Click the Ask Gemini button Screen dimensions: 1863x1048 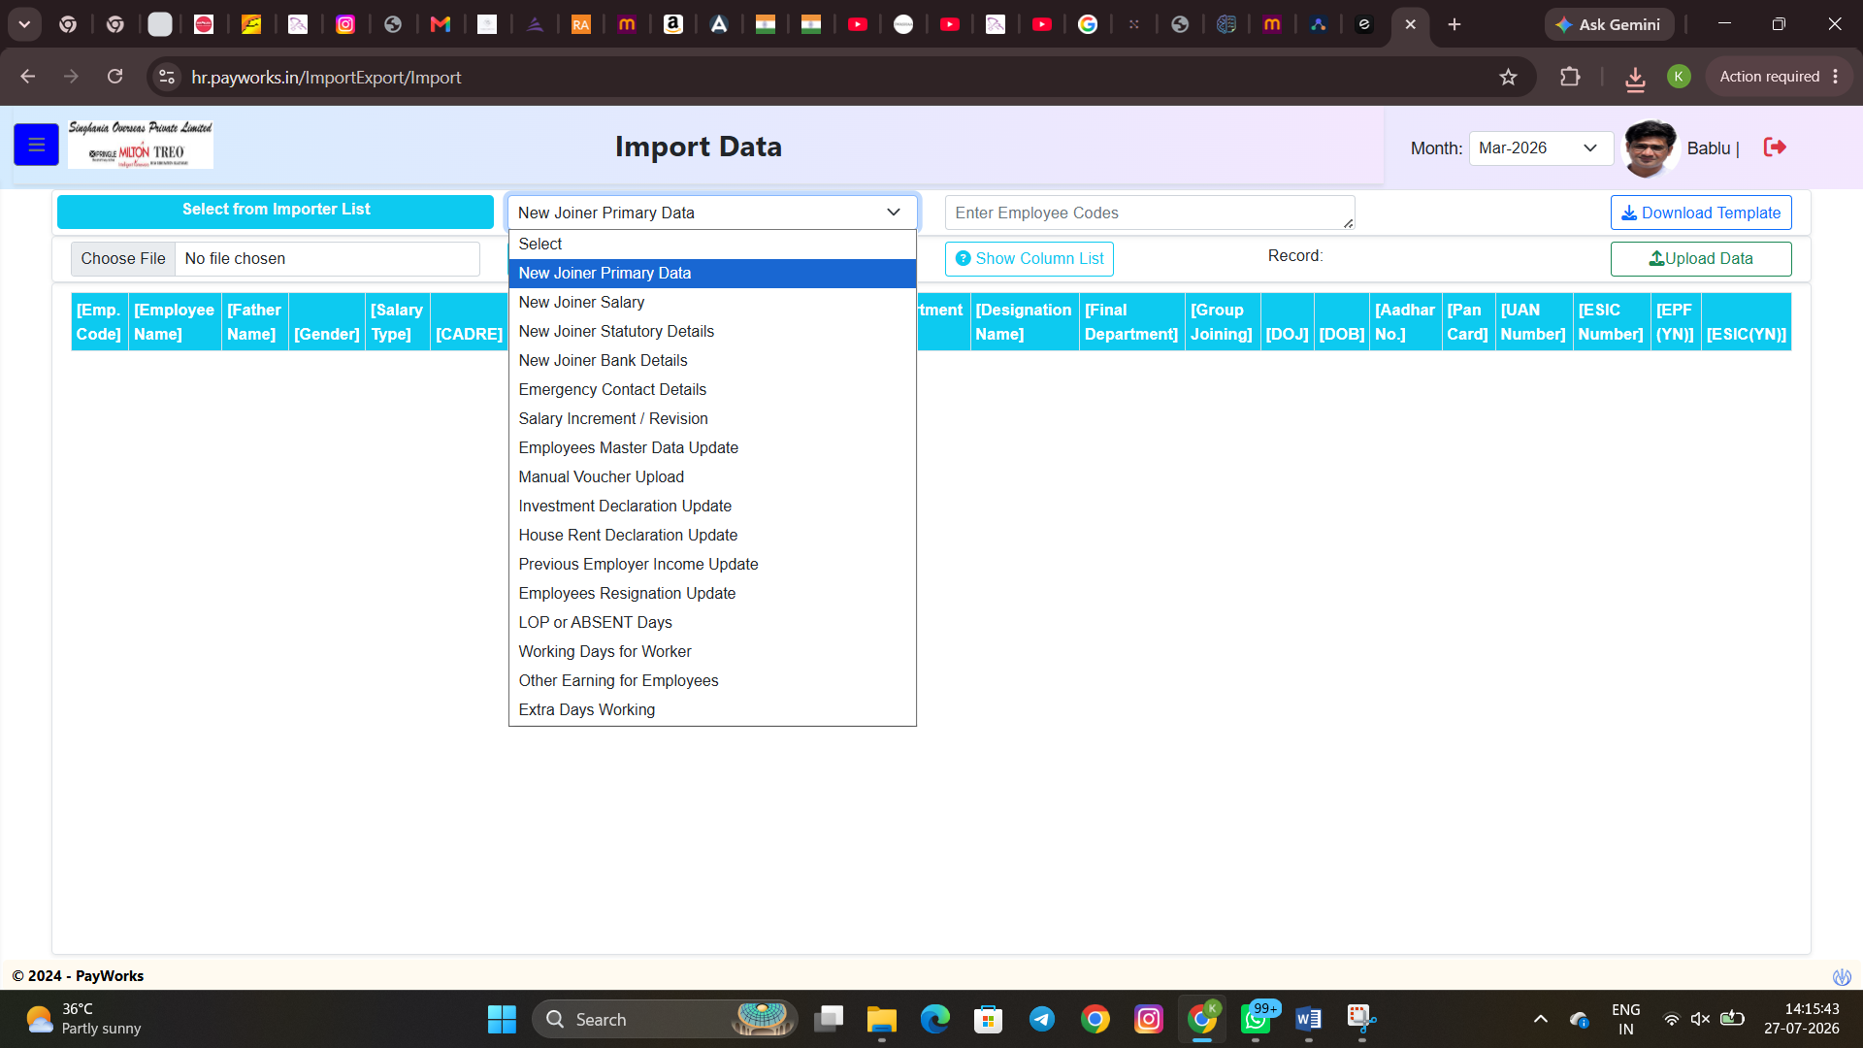coord(1609,24)
